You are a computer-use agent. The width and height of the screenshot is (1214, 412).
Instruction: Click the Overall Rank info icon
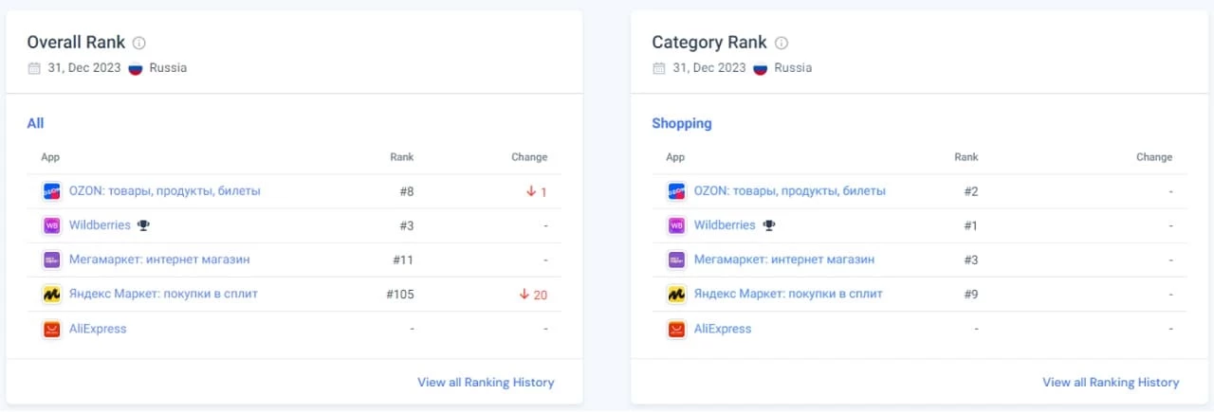[139, 43]
